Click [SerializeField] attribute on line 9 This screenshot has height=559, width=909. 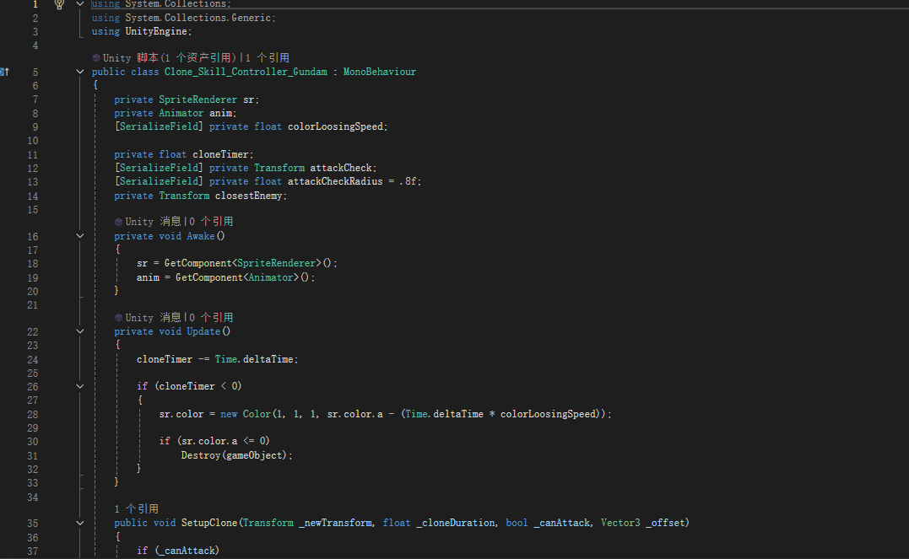[159, 126]
